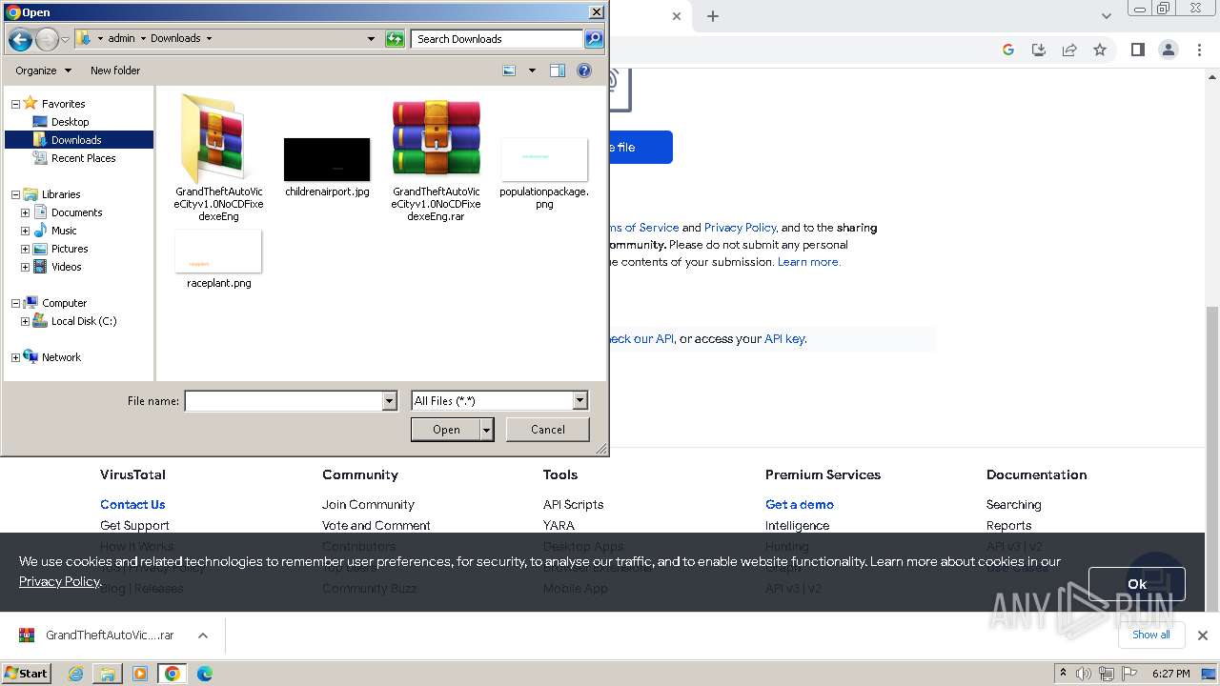Open the All Files type dropdown

[x=580, y=401]
